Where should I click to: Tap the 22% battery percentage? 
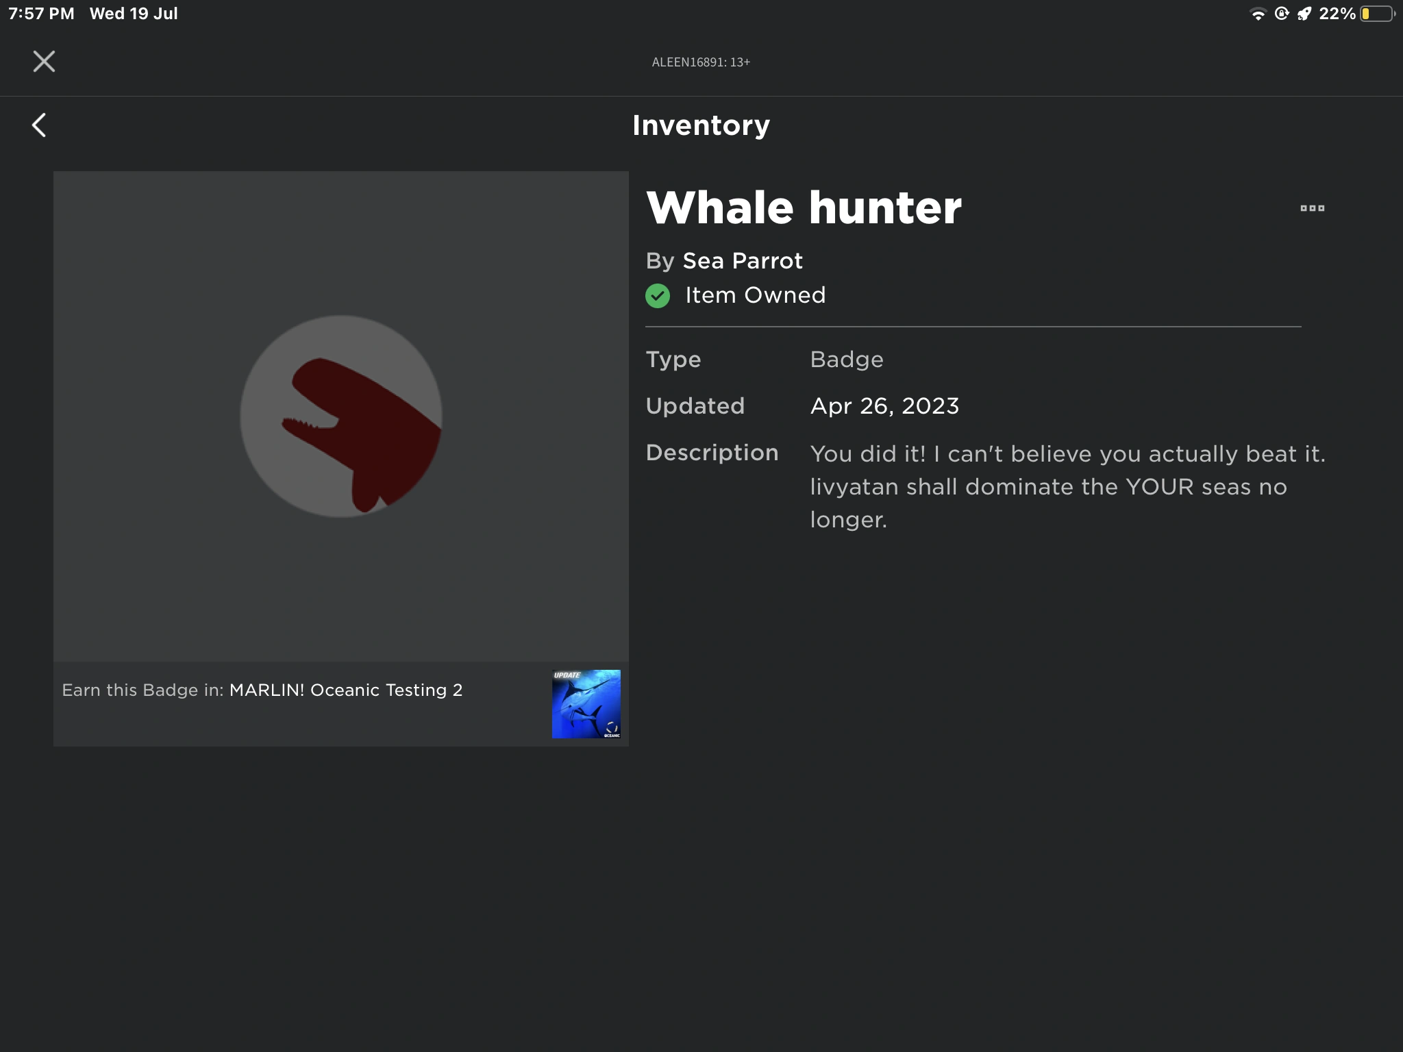pos(1337,14)
